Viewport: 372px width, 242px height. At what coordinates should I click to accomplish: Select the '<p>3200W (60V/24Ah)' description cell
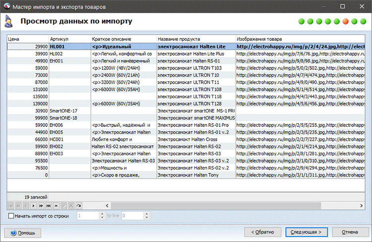[x=124, y=82]
